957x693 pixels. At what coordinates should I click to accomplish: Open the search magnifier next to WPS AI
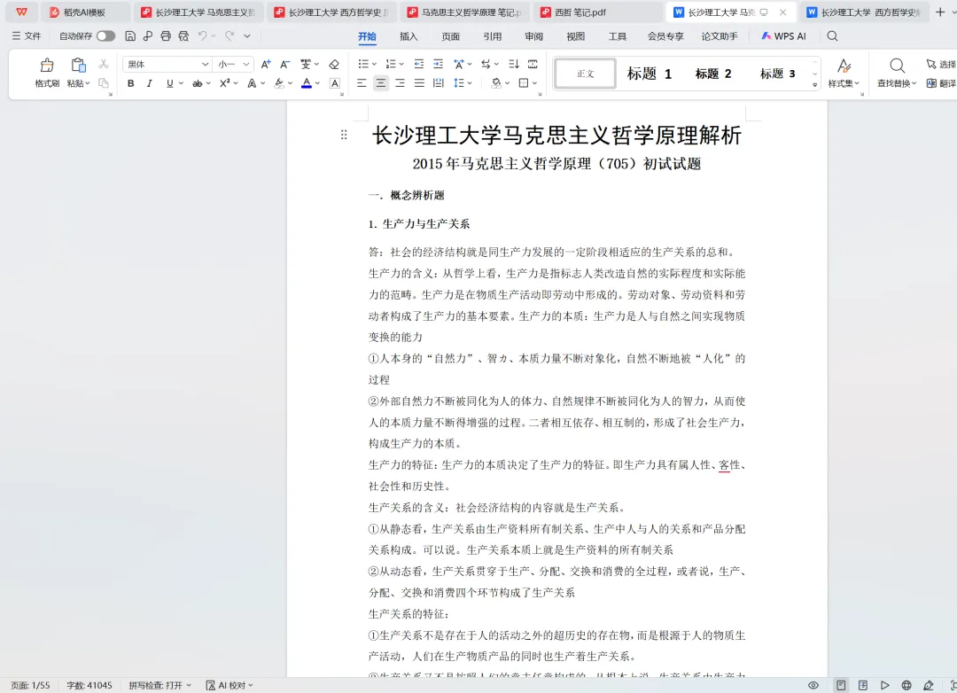[x=832, y=36]
